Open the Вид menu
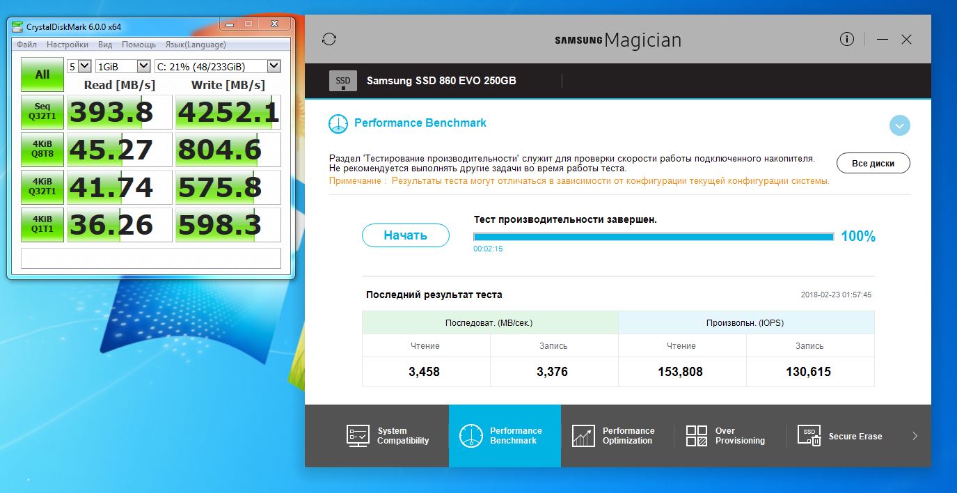Screen dimensions: 957x493 pos(105,45)
